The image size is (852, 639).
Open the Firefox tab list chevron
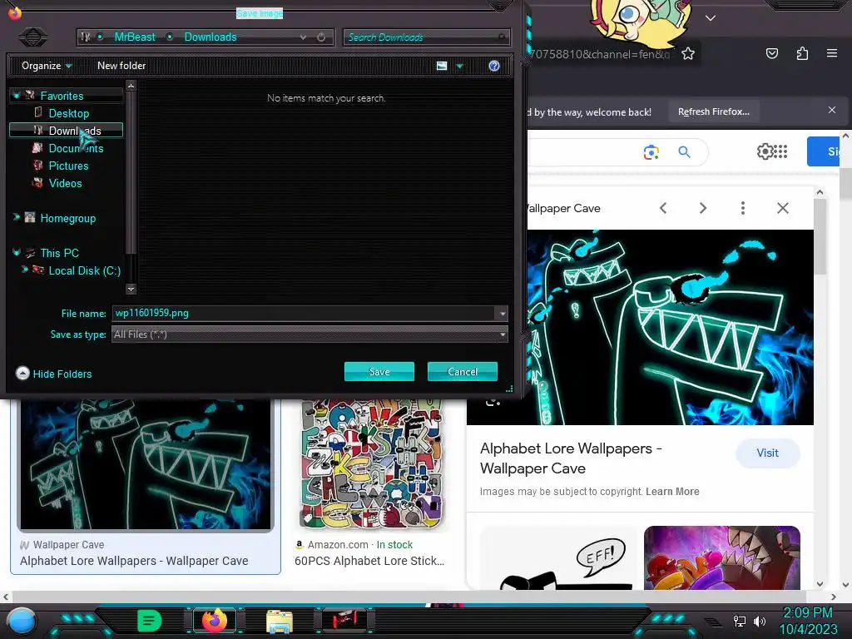[711, 18]
